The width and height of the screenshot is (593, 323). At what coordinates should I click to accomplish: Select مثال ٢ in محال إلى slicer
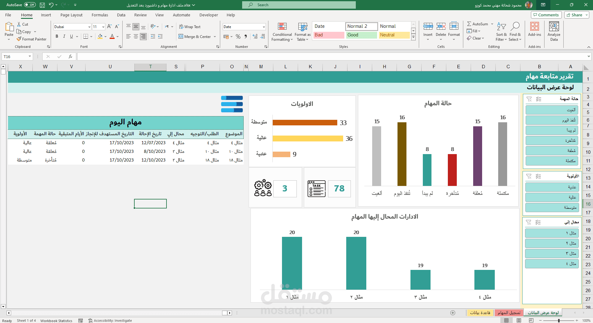pyautogui.click(x=552, y=243)
